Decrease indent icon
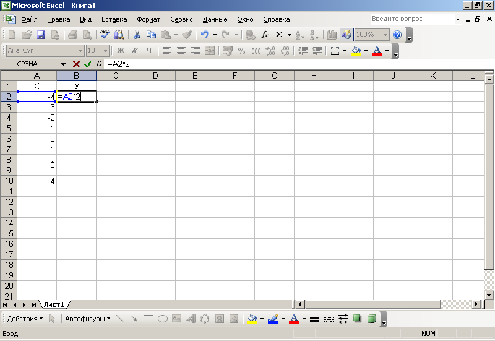Screen dimensions: 495x341 click(x=303, y=51)
